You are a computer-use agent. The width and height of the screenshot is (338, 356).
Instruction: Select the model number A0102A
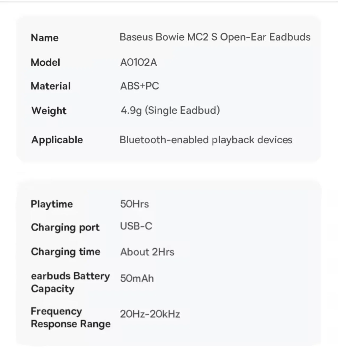139,63
